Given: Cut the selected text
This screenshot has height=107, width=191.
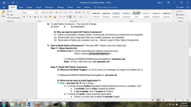Looking at the screenshot, I should [10, 11].
